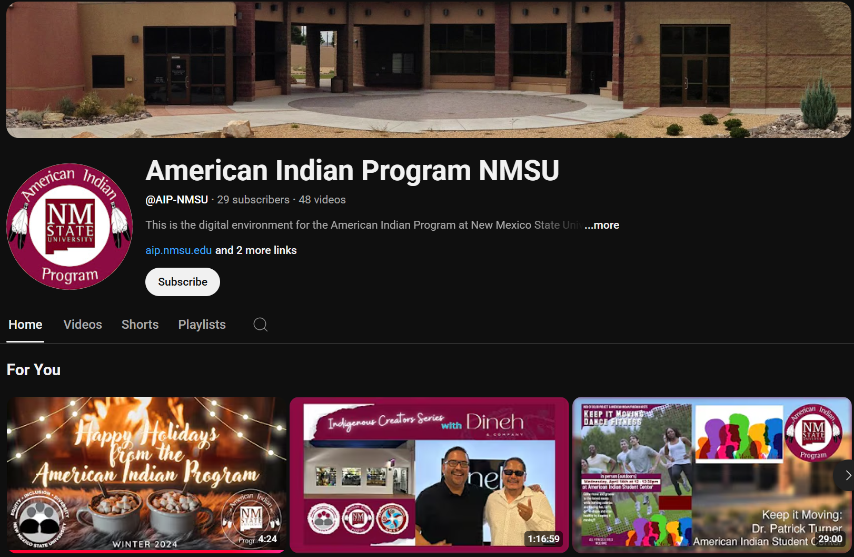The image size is (854, 557).
Task: Visit the aip.nmsu.edu link
Action: tap(178, 250)
